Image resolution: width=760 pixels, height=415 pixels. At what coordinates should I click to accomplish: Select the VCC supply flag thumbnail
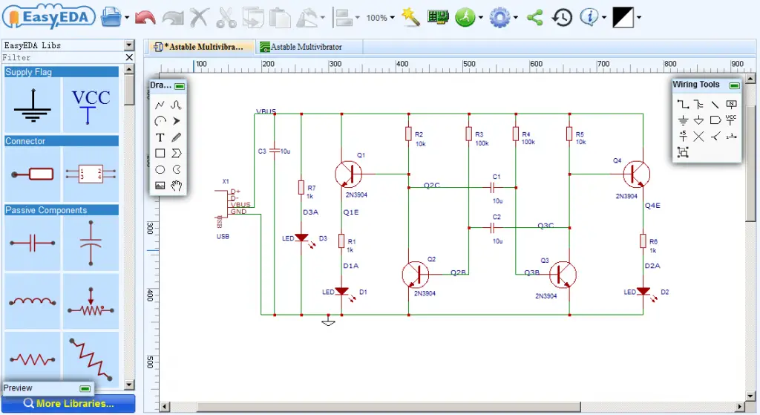91,105
